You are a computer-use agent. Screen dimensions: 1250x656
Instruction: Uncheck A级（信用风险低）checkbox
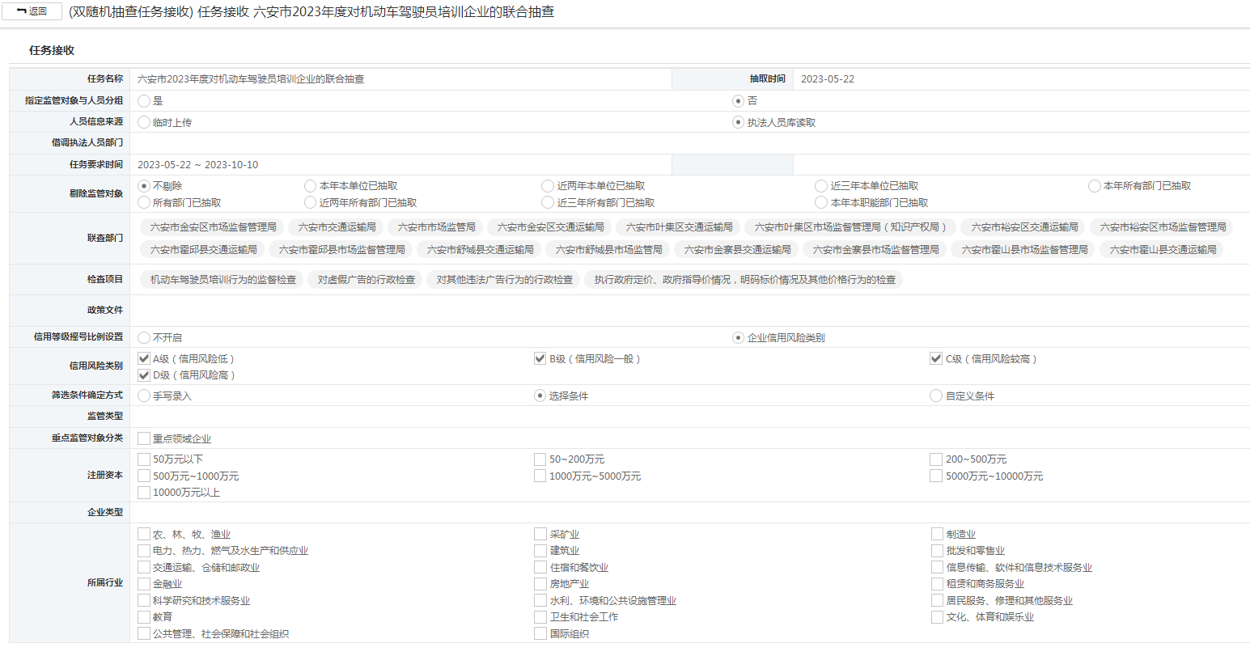point(144,358)
